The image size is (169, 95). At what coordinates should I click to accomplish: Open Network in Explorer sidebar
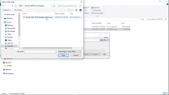(x=7, y=70)
